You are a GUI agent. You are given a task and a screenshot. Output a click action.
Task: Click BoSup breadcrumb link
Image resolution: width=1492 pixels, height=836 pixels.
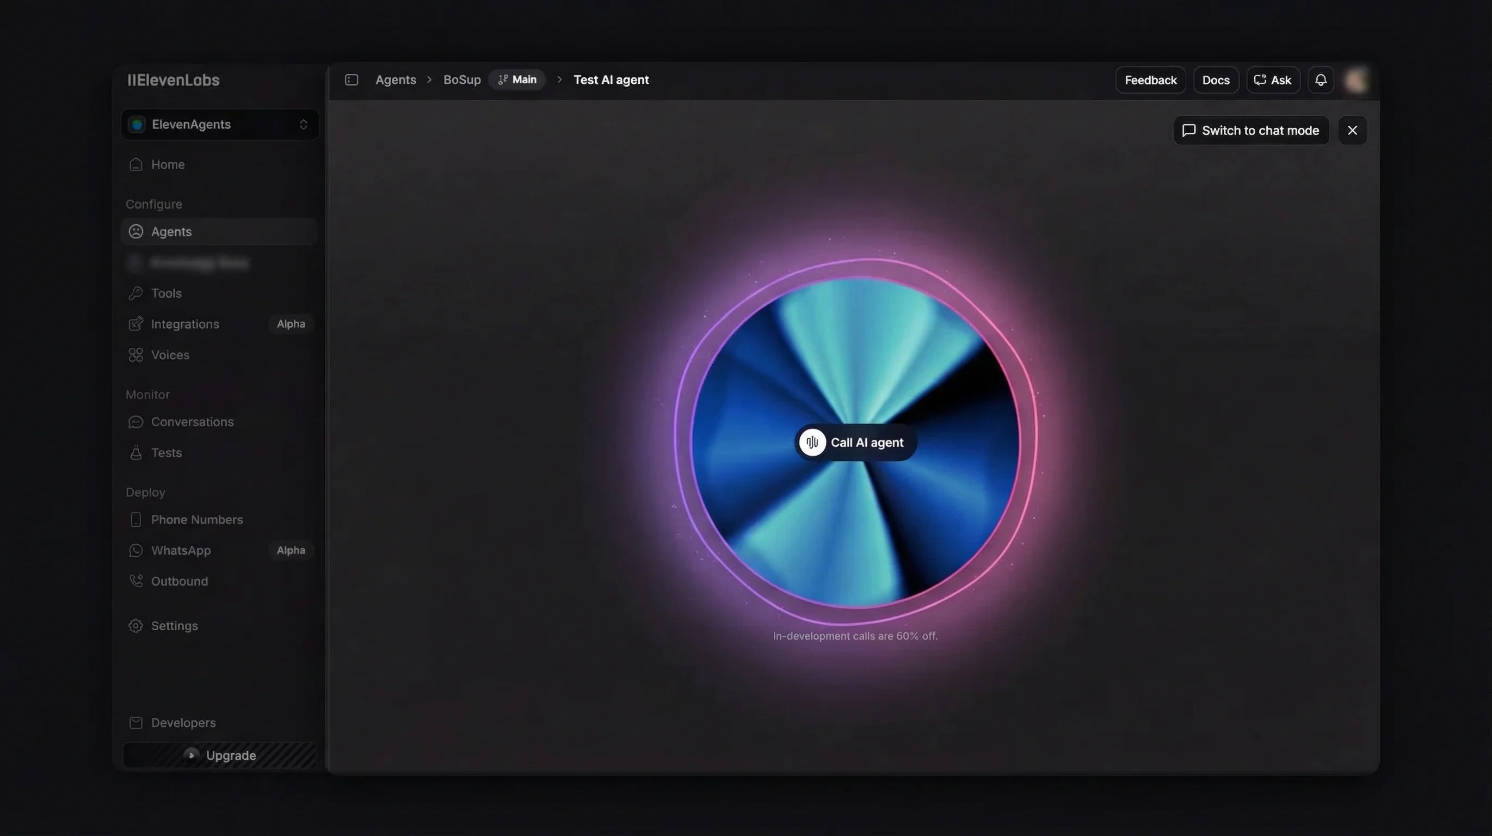point(461,80)
